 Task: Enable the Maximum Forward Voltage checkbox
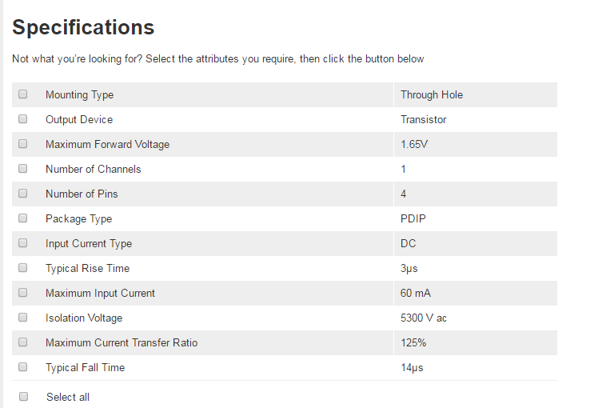(x=23, y=144)
